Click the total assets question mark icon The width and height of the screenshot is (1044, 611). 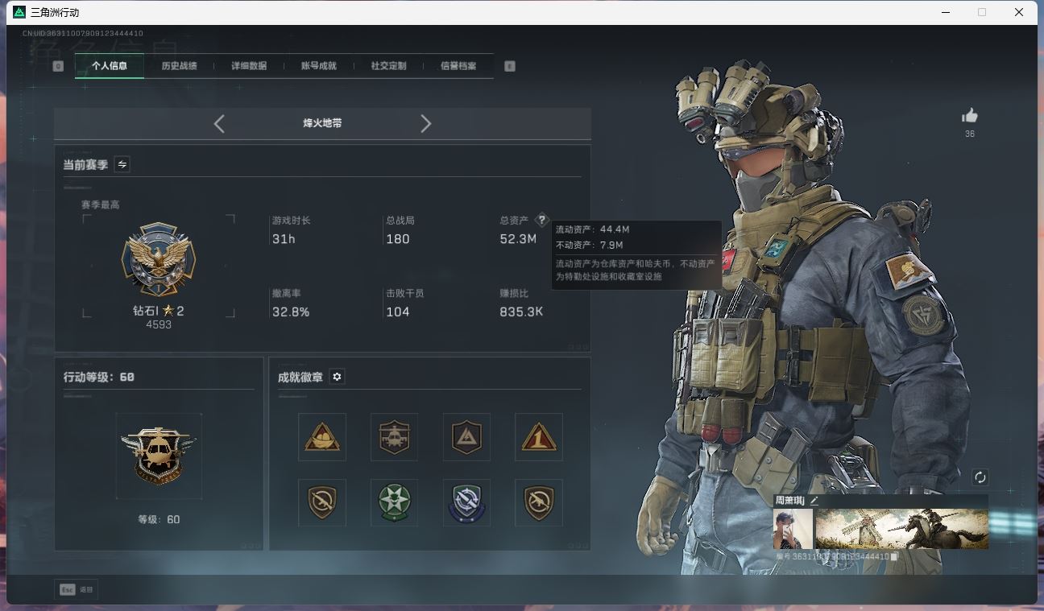coord(541,220)
